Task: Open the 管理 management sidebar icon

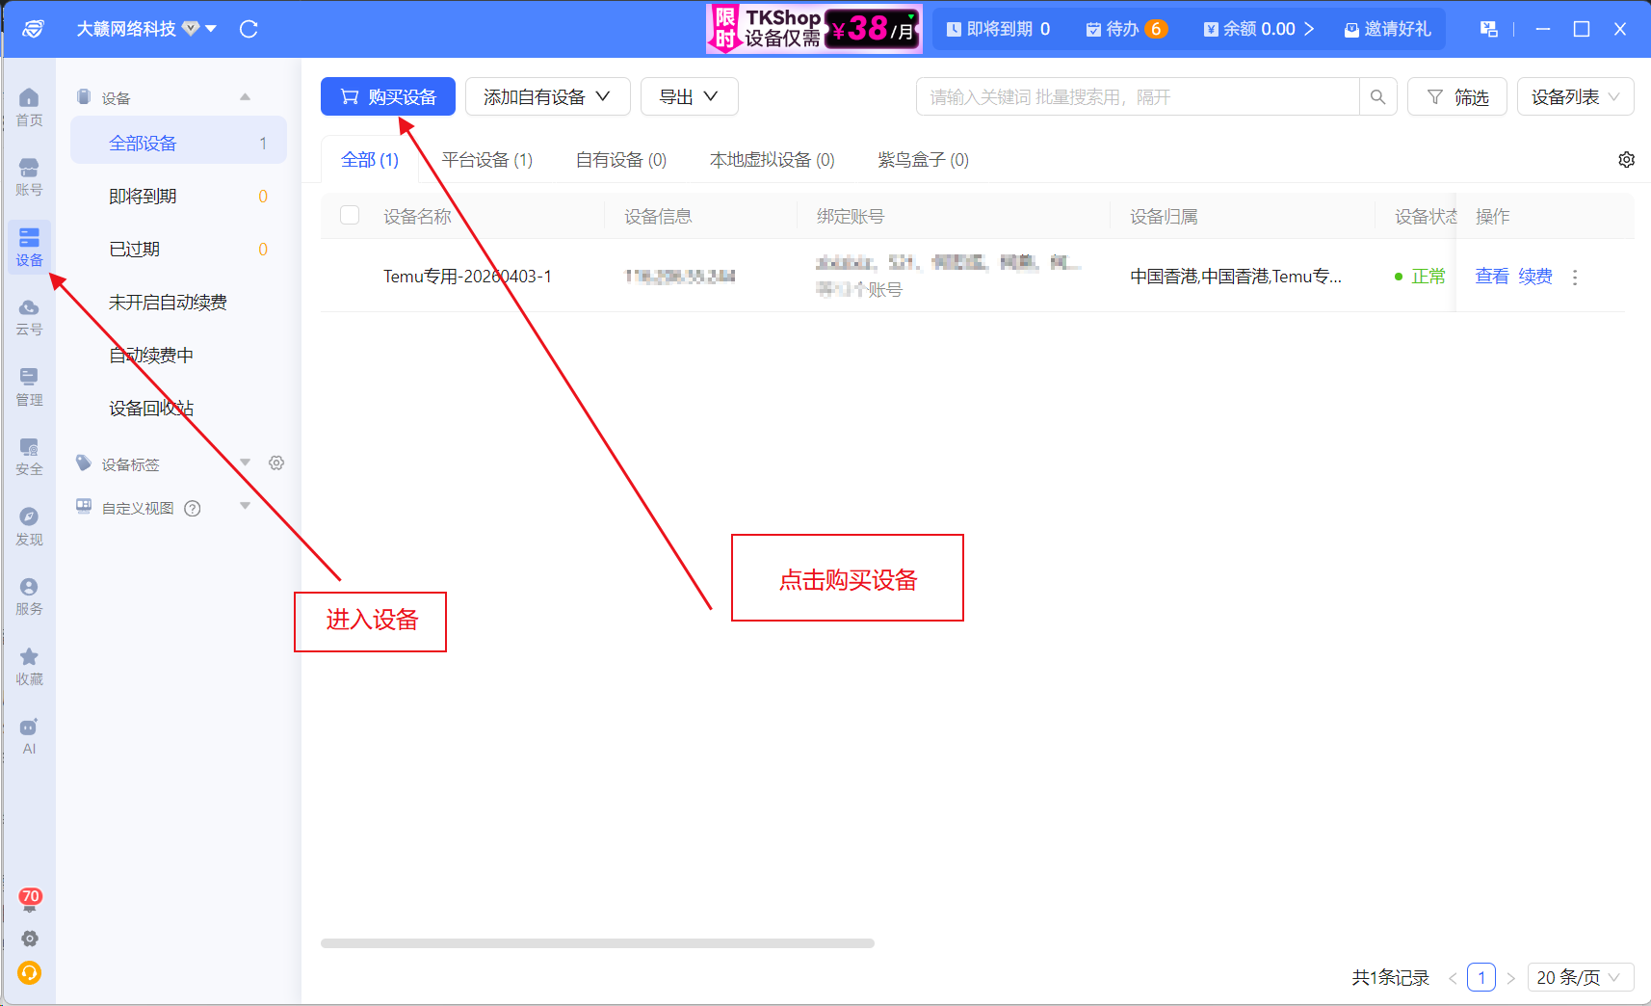Action: point(29,387)
